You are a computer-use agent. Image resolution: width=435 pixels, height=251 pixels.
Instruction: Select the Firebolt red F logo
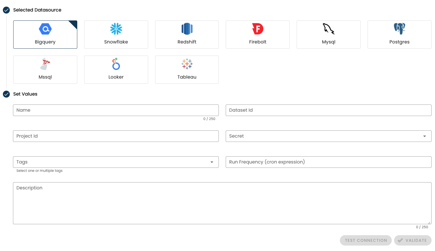[x=258, y=29]
